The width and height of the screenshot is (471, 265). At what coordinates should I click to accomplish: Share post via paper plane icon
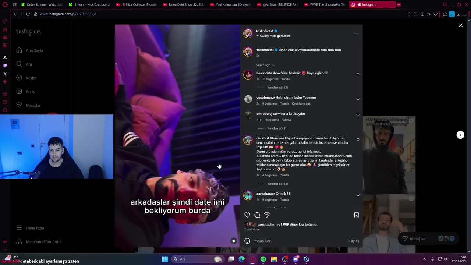tap(267, 215)
